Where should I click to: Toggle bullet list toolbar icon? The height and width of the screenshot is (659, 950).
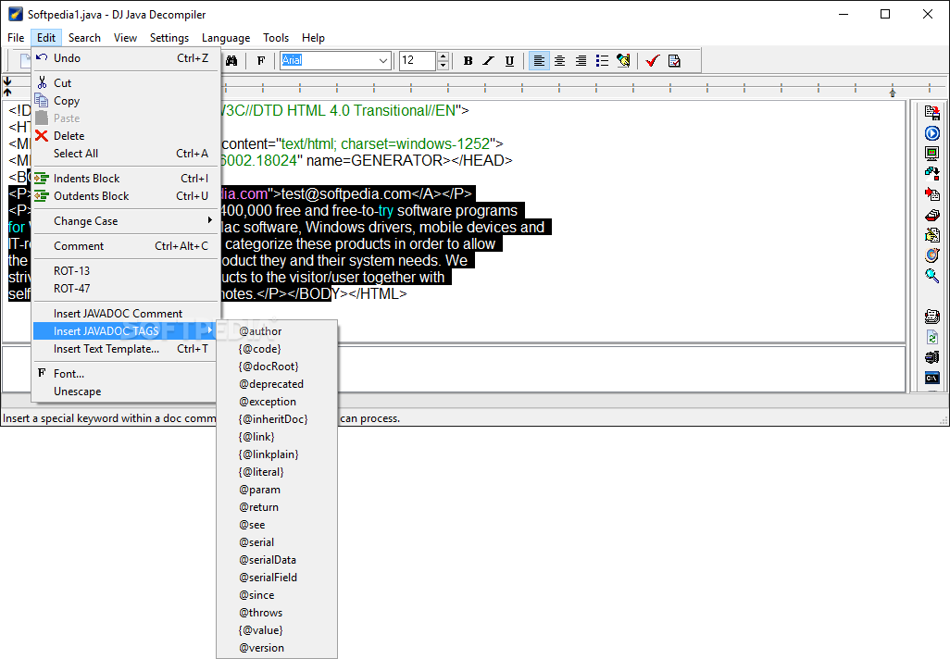(x=602, y=60)
